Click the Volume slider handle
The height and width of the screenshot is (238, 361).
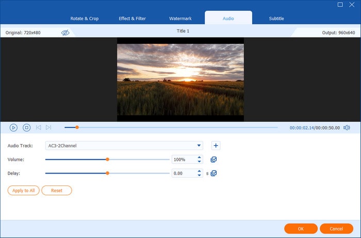click(x=107, y=160)
